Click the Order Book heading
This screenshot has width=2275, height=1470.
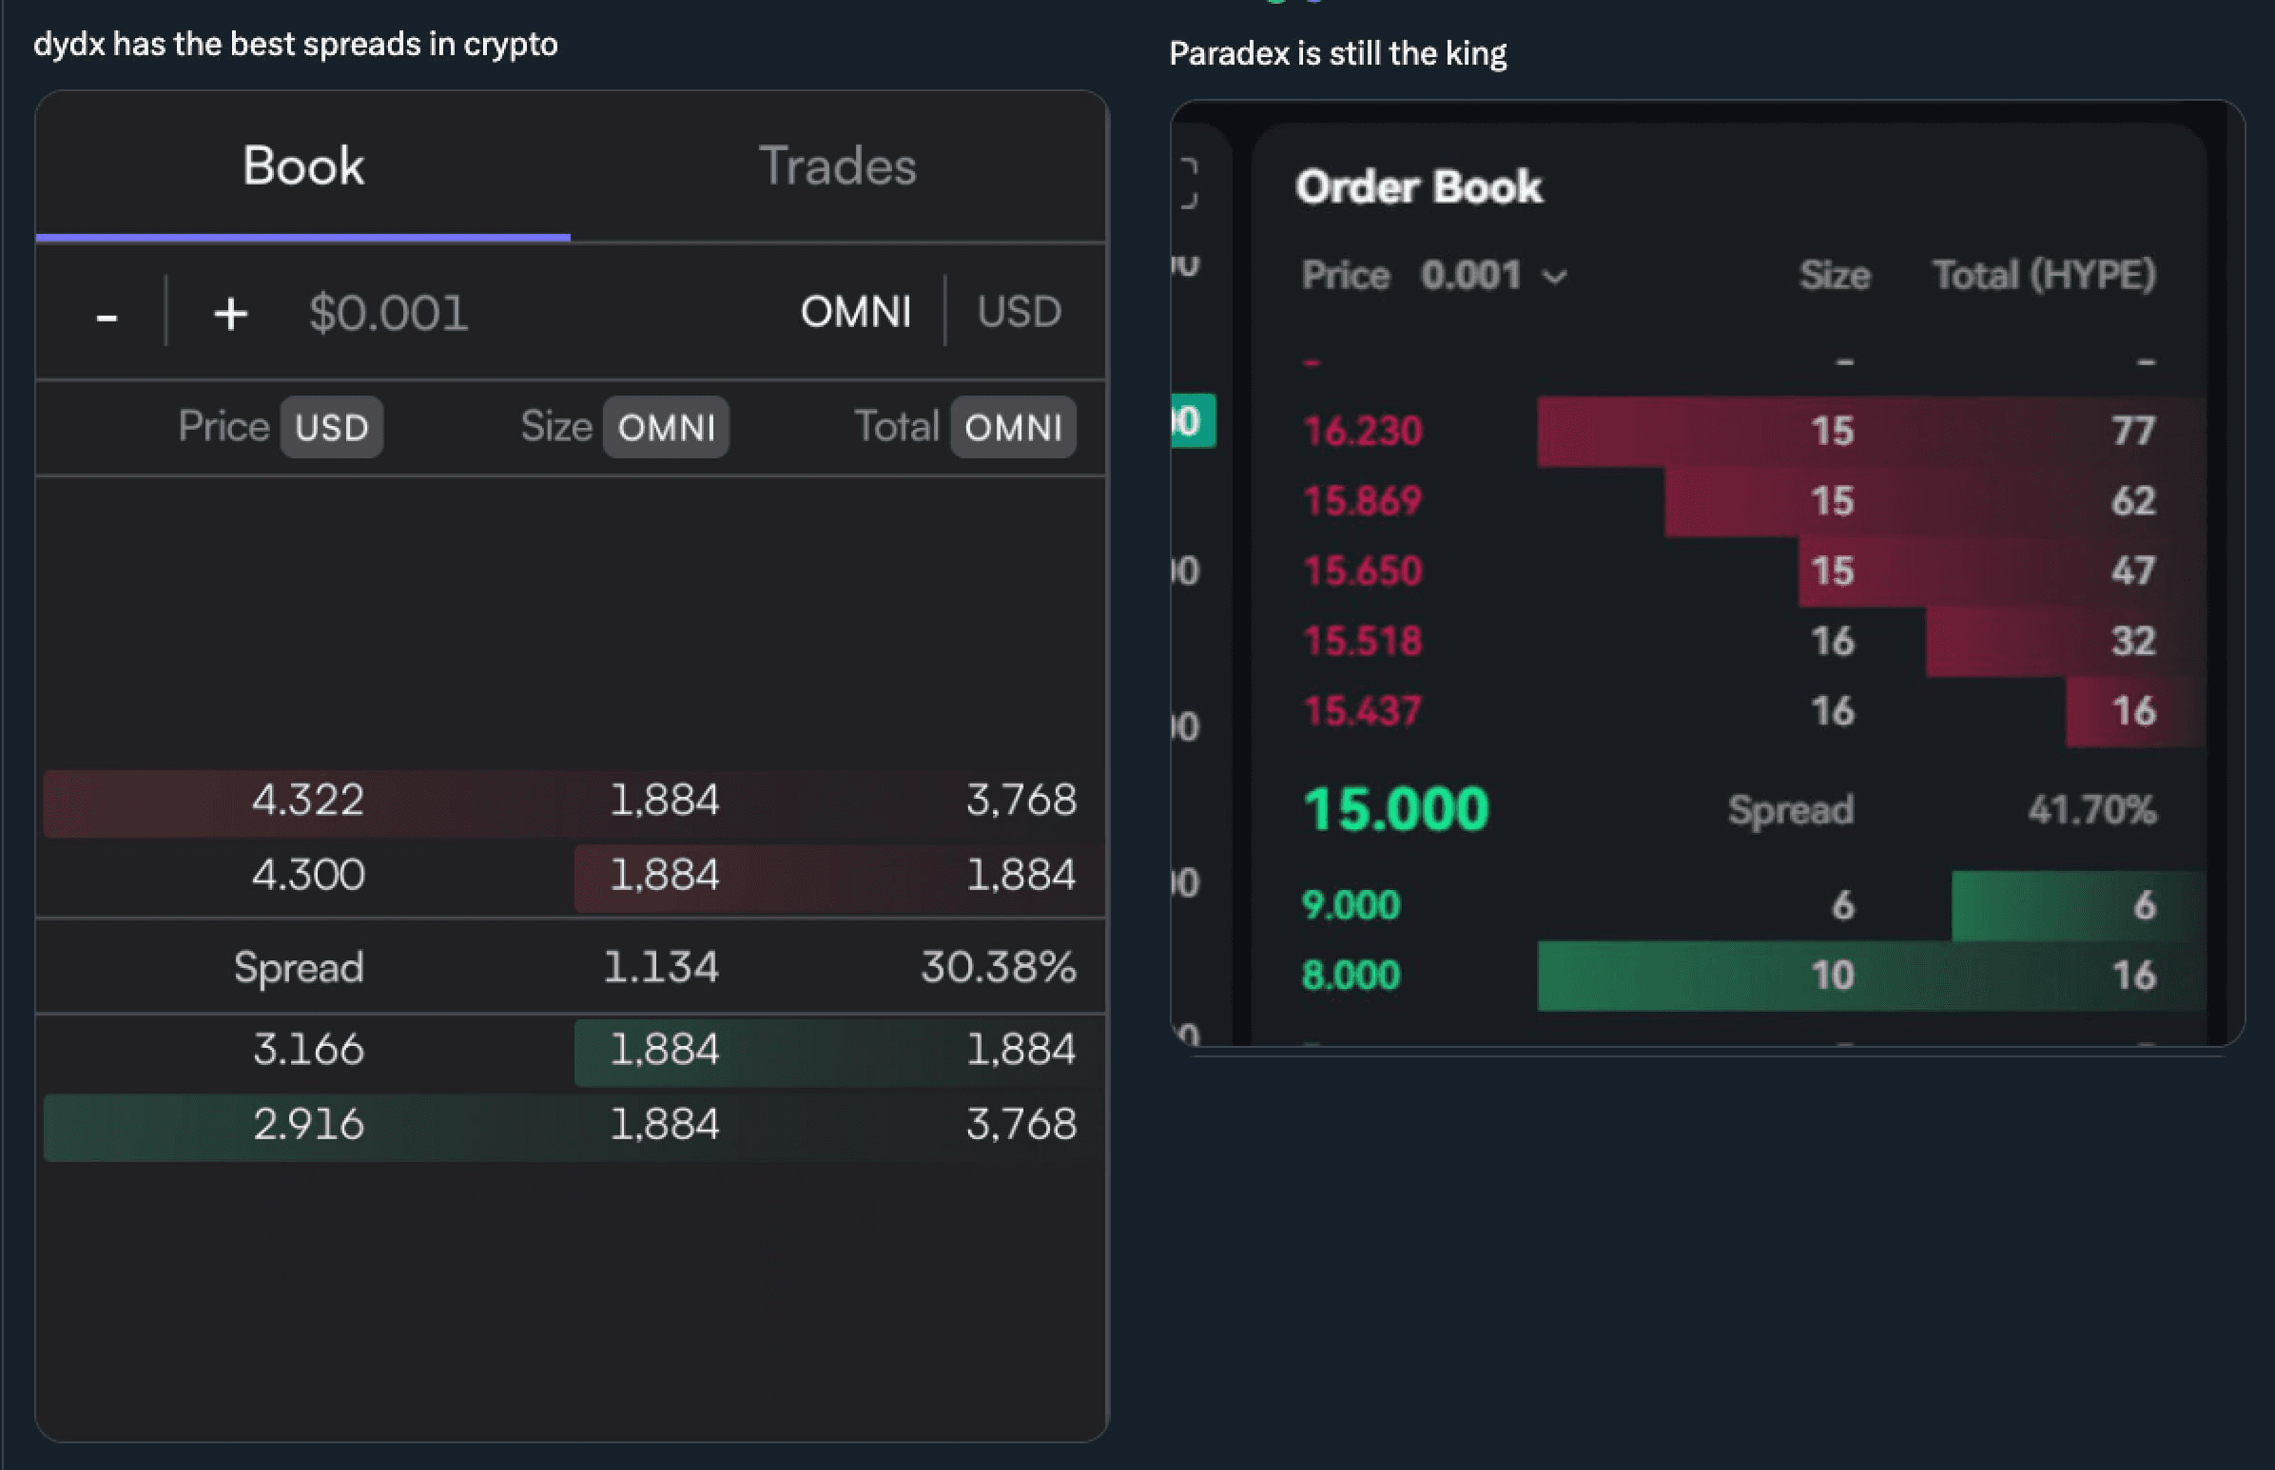(1419, 186)
